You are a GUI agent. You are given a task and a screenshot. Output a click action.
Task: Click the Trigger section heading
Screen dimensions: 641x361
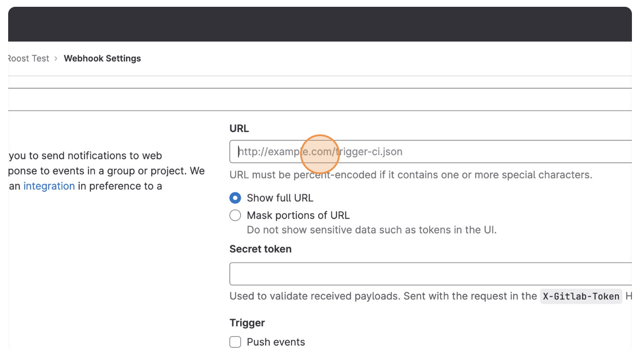point(247,323)
